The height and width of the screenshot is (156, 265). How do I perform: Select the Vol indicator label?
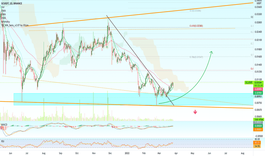click(3, 7)
